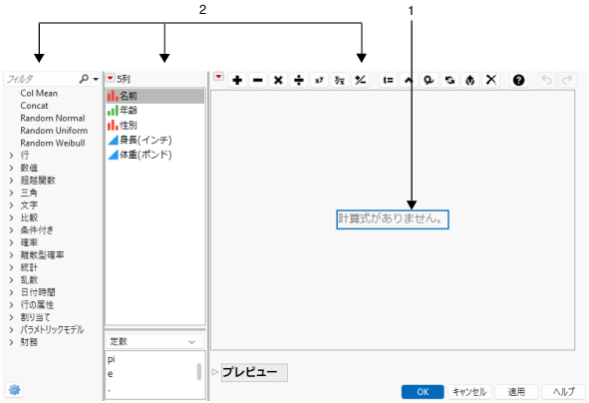Image resolution: width=589 pixels, height=403 pixels.
Task: Click the switch terms (cycle arrows) button
Action: point(449,80)
